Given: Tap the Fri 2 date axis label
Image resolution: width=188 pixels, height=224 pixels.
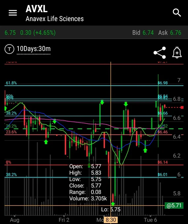Looking at the screenshot, I should click(x=64, y=220).
